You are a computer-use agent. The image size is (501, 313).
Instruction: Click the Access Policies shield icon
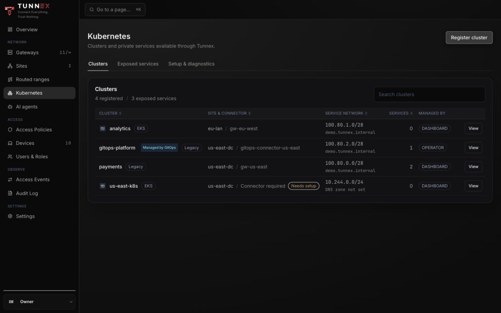10,130
